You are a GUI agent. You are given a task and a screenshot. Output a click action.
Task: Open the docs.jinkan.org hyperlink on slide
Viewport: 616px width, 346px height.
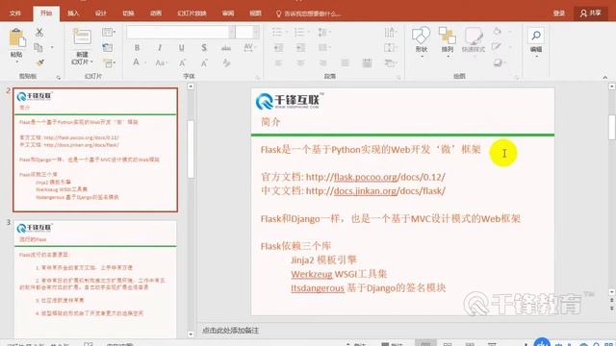click(x=366, y=191)
